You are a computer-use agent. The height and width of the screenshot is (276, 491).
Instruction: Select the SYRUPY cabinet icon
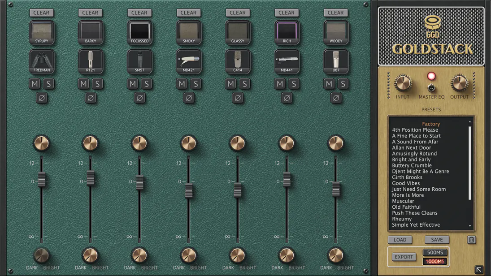[x=42, y=32]
